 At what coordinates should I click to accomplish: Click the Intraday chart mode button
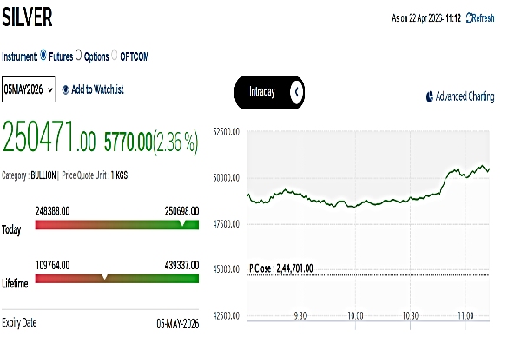click(269, 92)
